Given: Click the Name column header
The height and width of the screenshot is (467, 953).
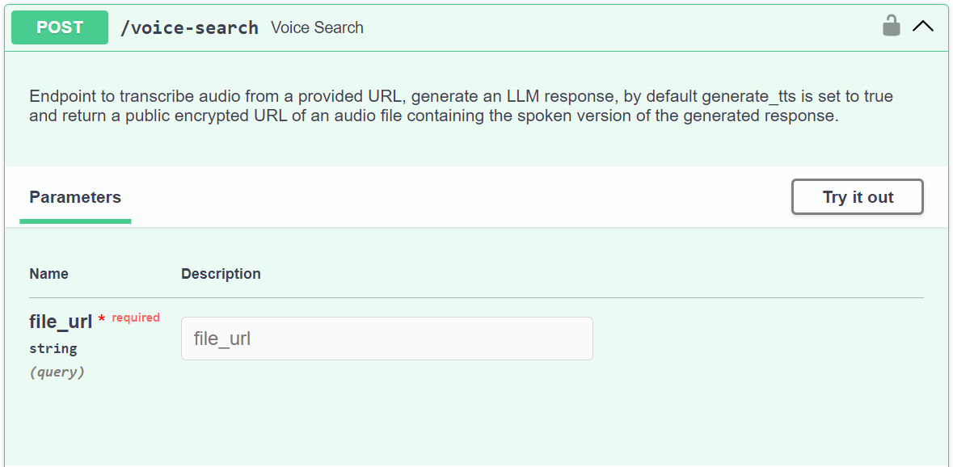Looking at the screenshot, I should click(48, 274).
